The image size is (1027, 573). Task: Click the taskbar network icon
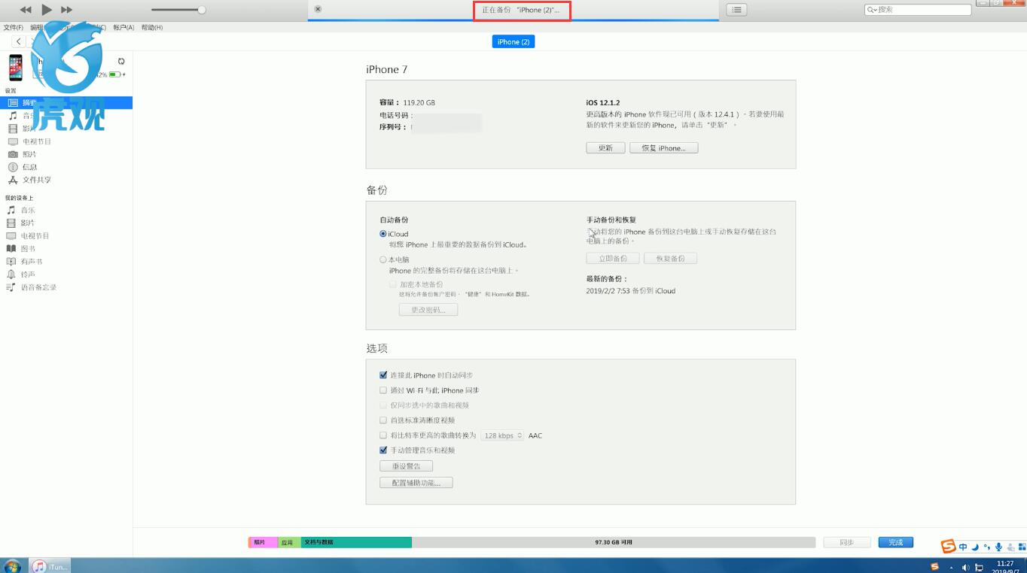(980, 567)
